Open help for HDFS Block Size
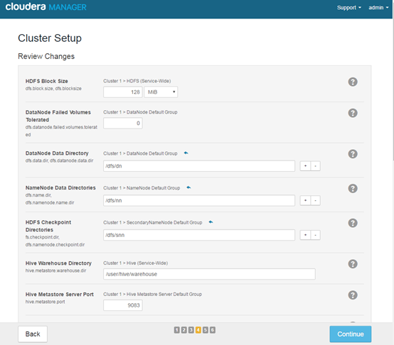 tap(353, 82)
